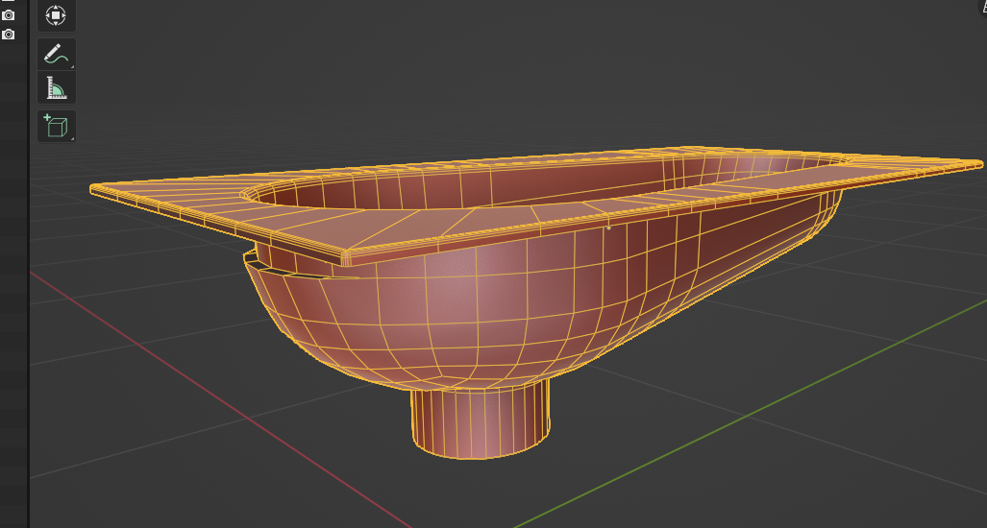The width and height of the screenshot is (987, 528).
Task: Toggle the lower render camera icon
Action: pos(9,34)
